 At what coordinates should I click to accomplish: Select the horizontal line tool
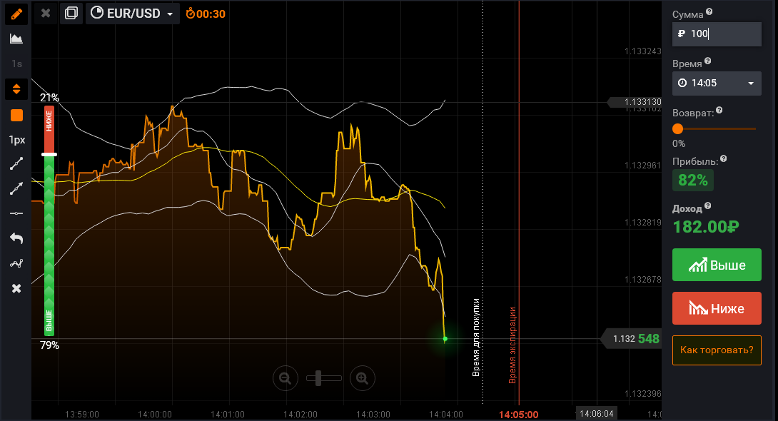tap(16, 213)
